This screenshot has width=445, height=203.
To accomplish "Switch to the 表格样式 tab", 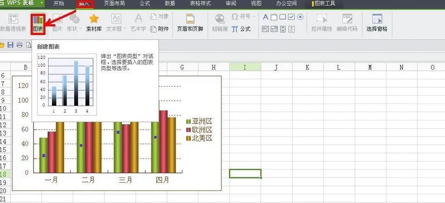I will click(x=200, y=3).
